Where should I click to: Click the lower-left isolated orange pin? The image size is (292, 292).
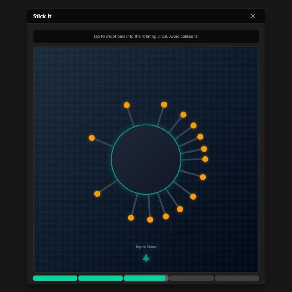point(97,194)
